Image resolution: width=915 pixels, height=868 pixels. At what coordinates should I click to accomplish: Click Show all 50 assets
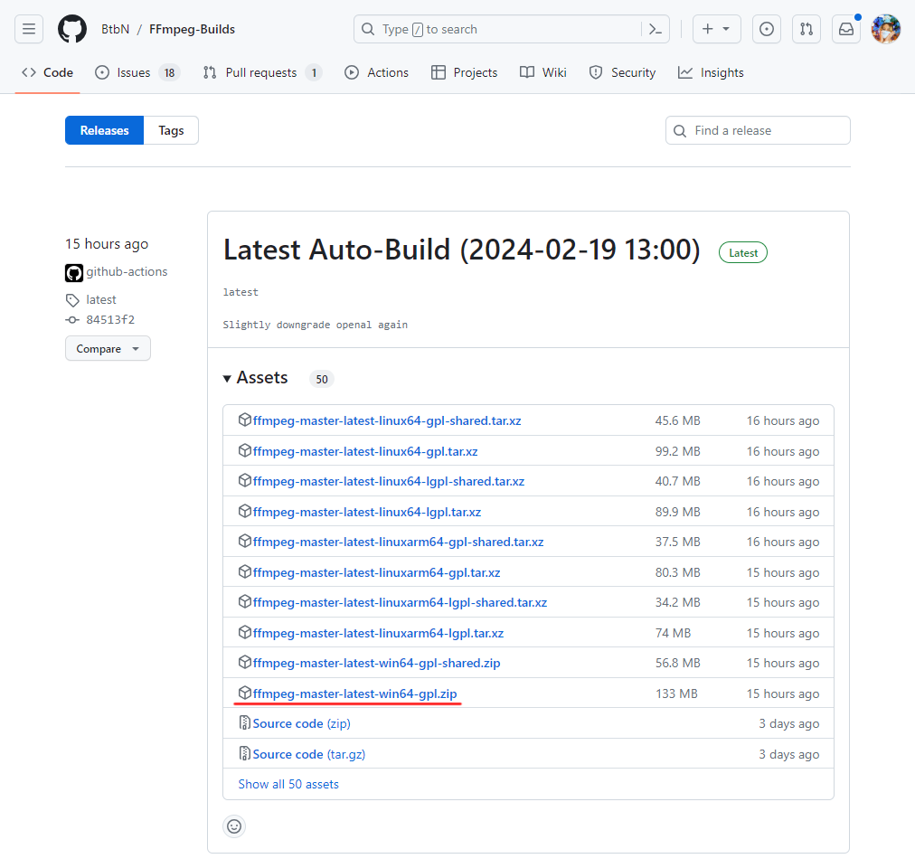[x=288, y=784]
